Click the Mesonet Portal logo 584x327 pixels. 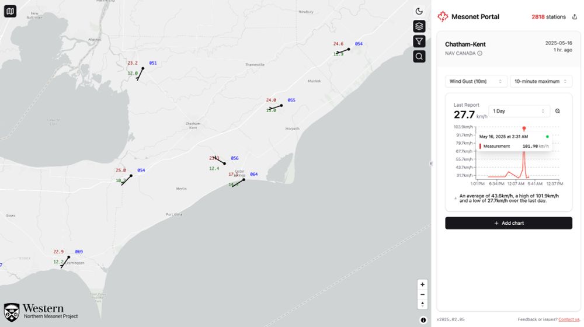coord(443,16)
